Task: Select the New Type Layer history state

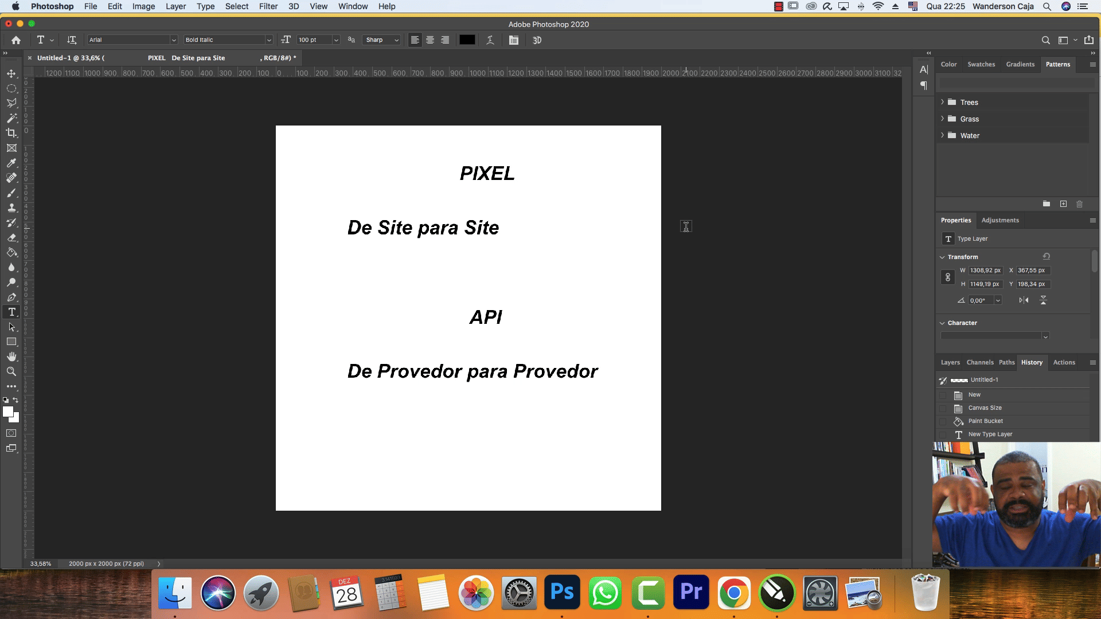Action: point(990,434)
